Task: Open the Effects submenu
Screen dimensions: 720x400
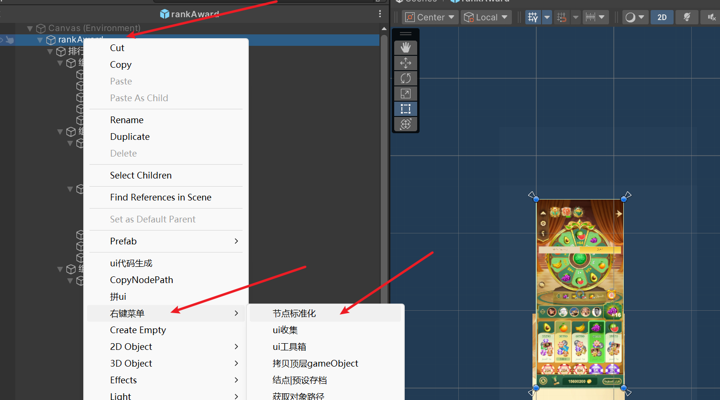Action: point(166,380)
